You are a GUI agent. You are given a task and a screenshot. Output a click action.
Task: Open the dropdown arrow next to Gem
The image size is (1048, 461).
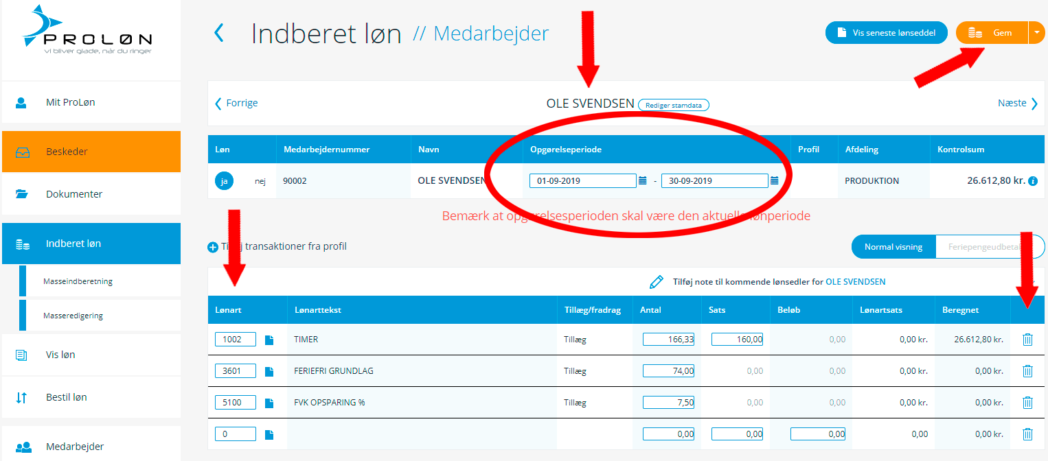click(1036, 33)
